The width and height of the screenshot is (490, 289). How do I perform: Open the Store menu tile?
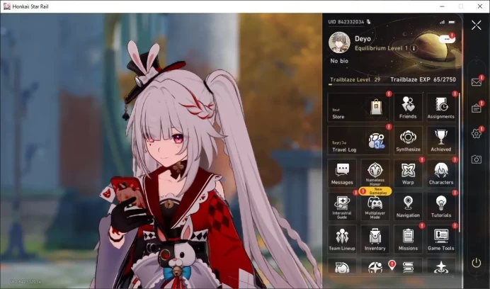(358, 107)
